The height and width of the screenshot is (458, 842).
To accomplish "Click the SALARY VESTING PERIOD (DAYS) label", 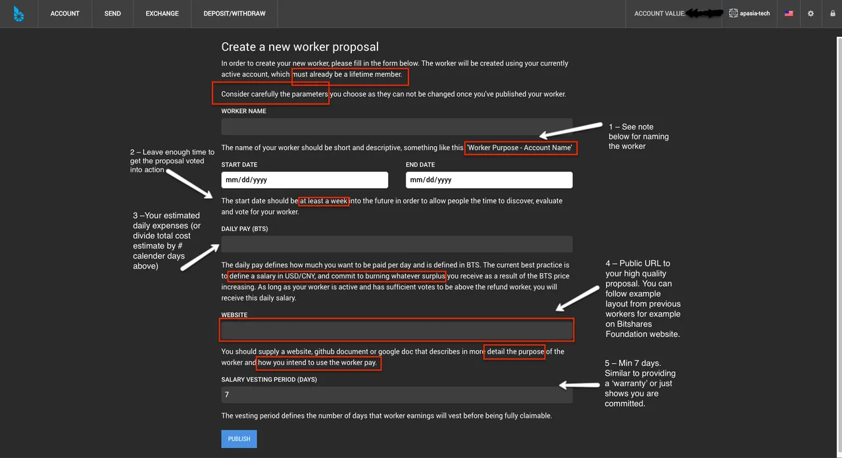I will click(x=270, y=380).
